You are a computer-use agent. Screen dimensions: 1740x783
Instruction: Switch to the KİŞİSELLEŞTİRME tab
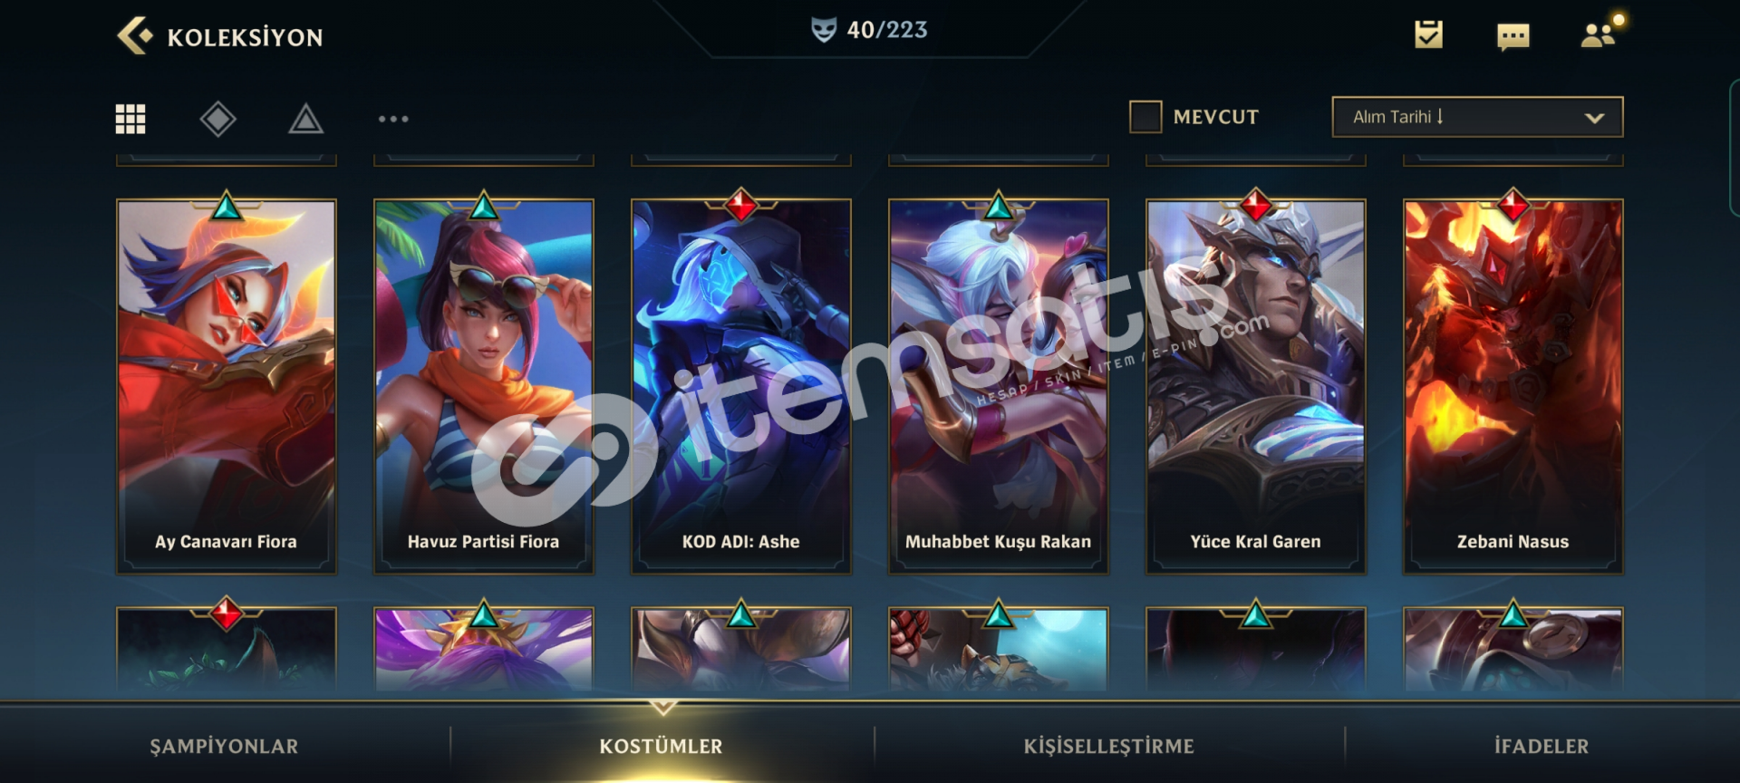(1108, 746)
